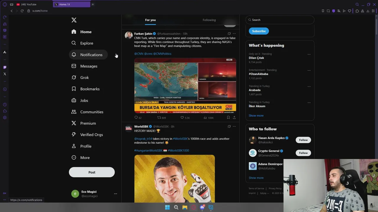This screenshot has width=378, height=212.
Task: Open more options on WorldSBK post
Action: tap(234, 127)
